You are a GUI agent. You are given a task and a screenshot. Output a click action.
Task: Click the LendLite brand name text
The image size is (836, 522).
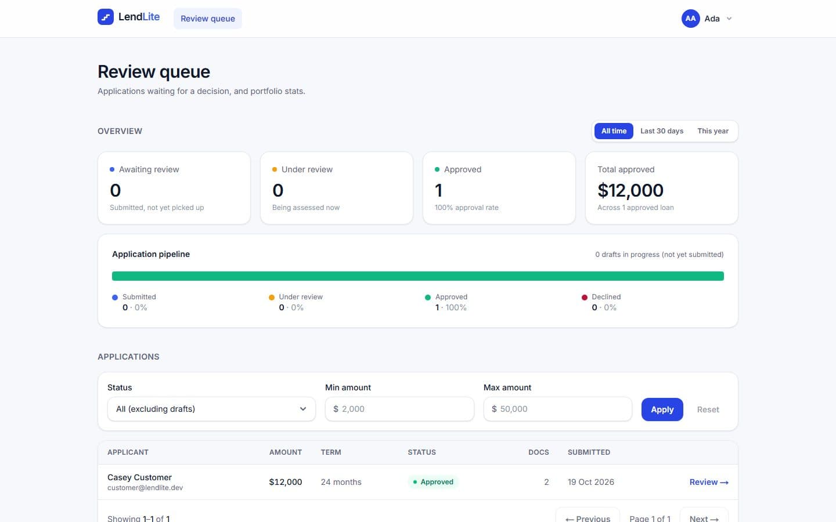(139, 17)
